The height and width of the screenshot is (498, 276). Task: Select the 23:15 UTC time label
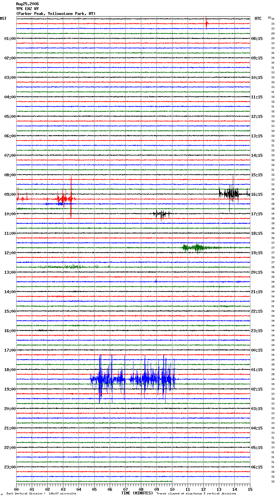pos(257,331)
